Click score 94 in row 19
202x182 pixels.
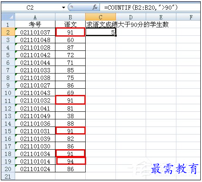[x=71, y=161]
